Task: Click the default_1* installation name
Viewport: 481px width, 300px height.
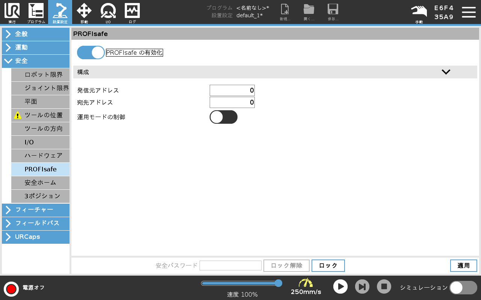Action: coord(250,15)
